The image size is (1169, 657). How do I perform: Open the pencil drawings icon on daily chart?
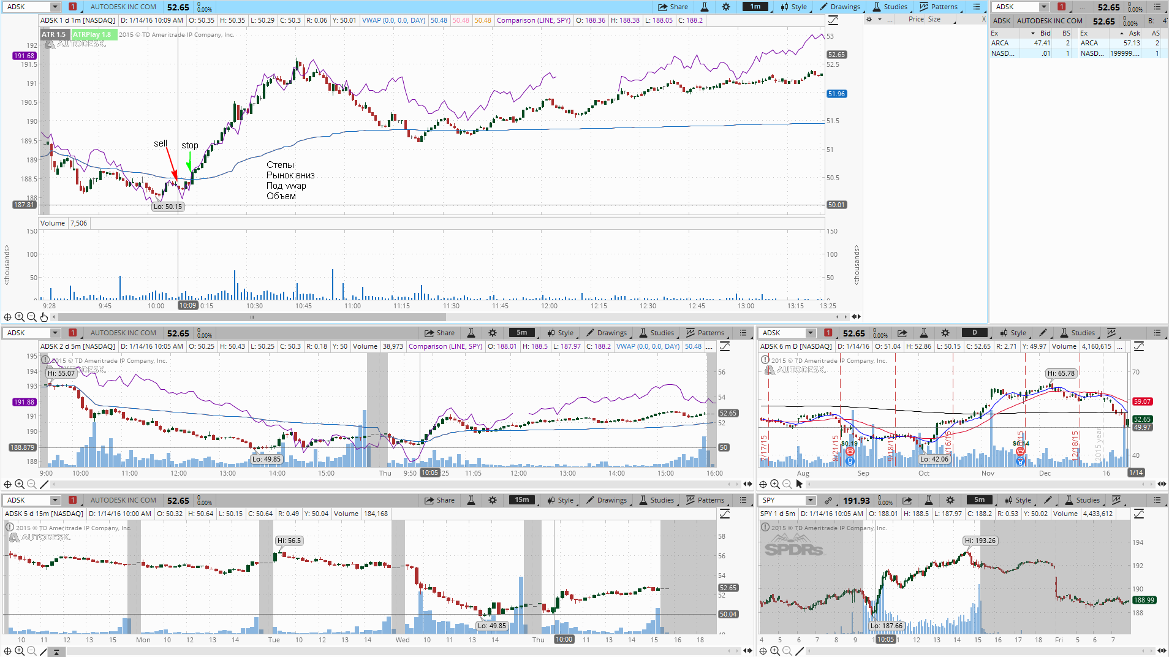(1043, 333)
